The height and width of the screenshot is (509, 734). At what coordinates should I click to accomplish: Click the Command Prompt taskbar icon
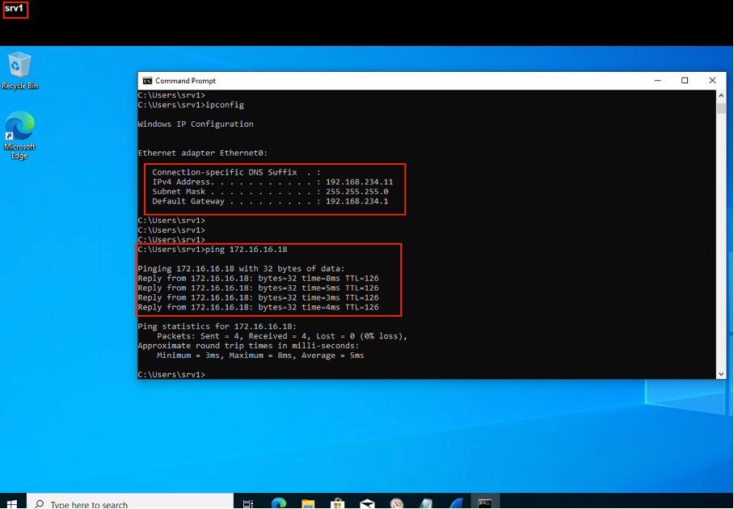(485, 503)
